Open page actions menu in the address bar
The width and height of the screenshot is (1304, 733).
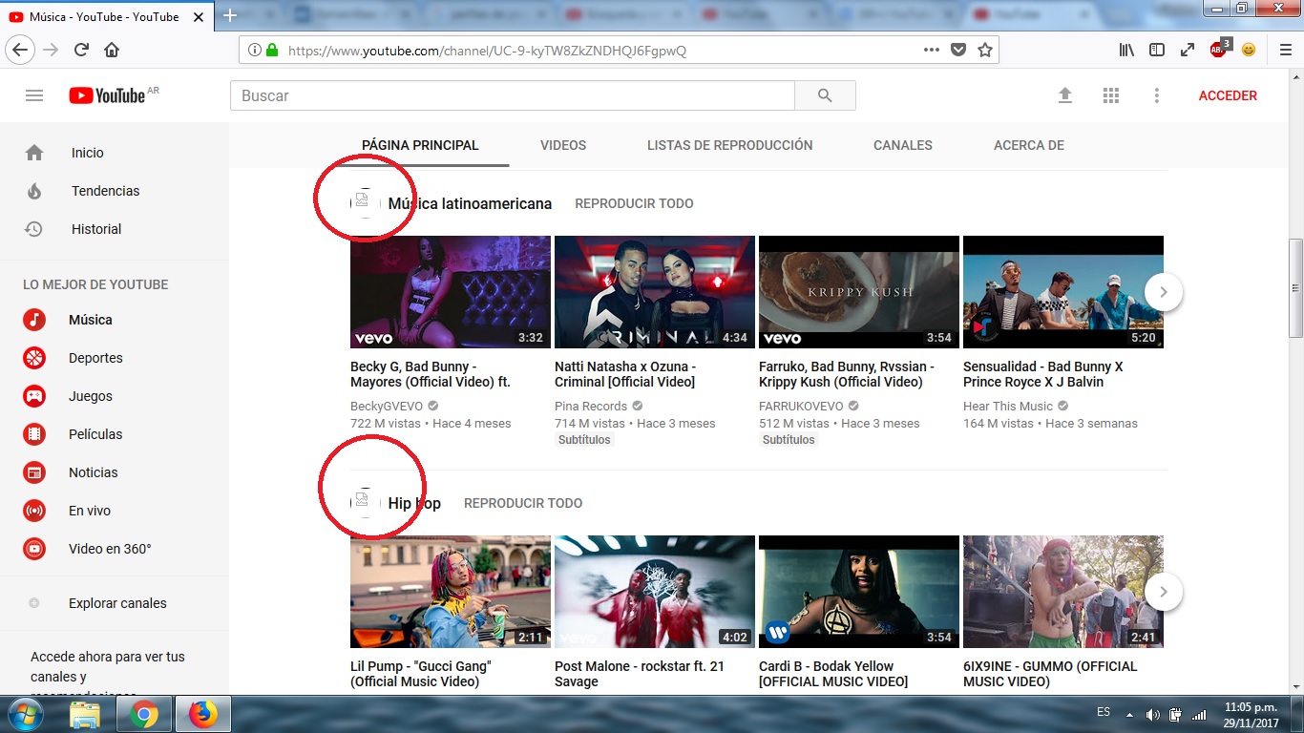932,51
